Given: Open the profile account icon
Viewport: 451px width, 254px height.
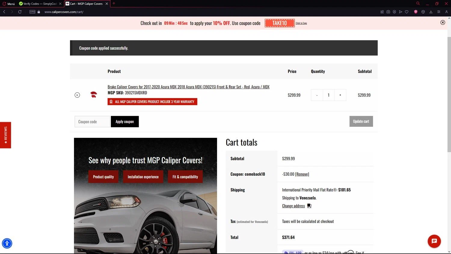Looking at the screenshot, I should click(446, 12).
